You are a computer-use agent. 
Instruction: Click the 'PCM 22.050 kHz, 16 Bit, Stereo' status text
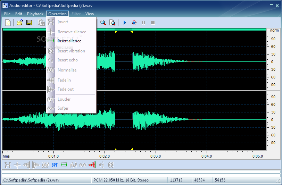[x=121, y=180]
